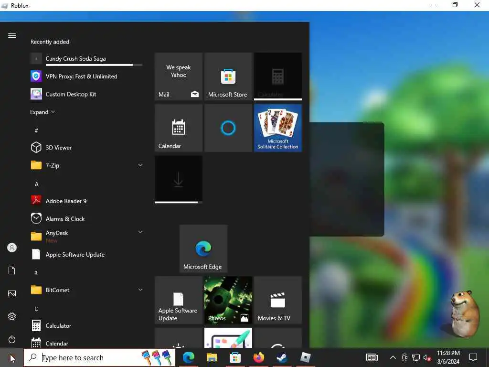Open the Apple Software Update tile
The image size is (489, 367).
pyautogui.click(x=179, y=300)
